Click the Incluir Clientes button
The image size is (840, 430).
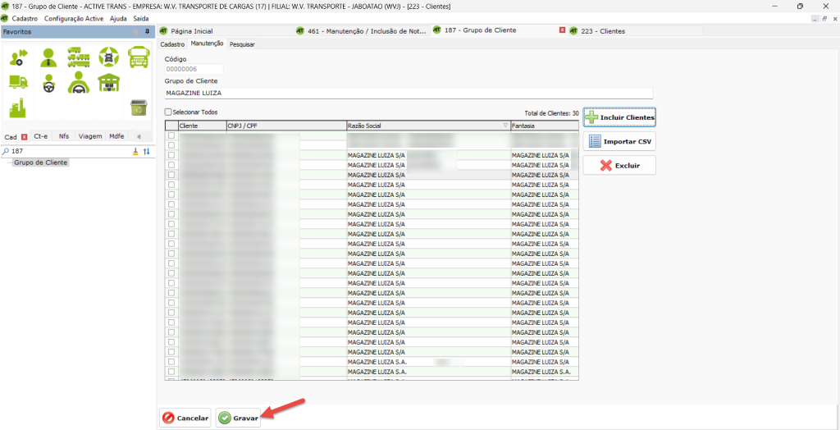[x=619, y=117]
